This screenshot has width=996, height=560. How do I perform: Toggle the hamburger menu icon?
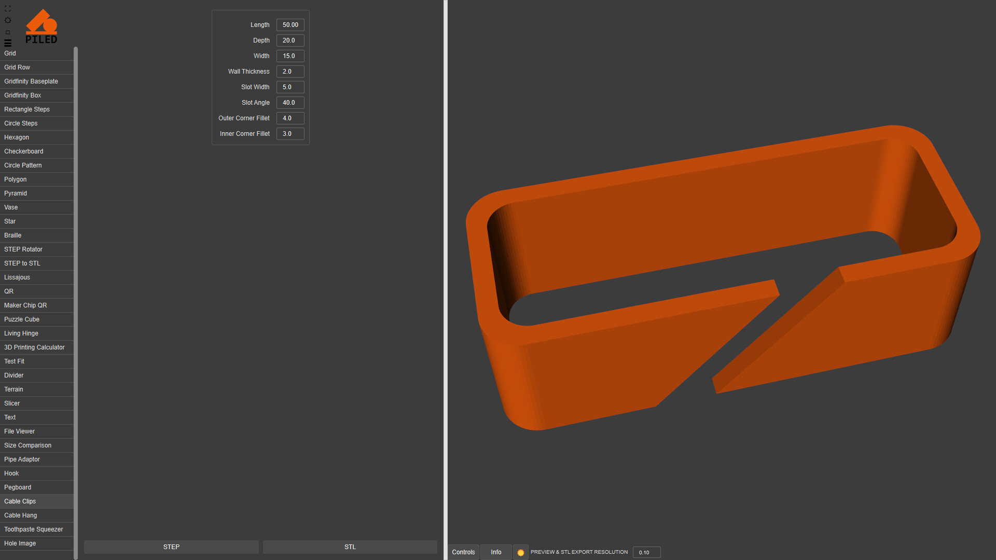(x=8, y=43)
